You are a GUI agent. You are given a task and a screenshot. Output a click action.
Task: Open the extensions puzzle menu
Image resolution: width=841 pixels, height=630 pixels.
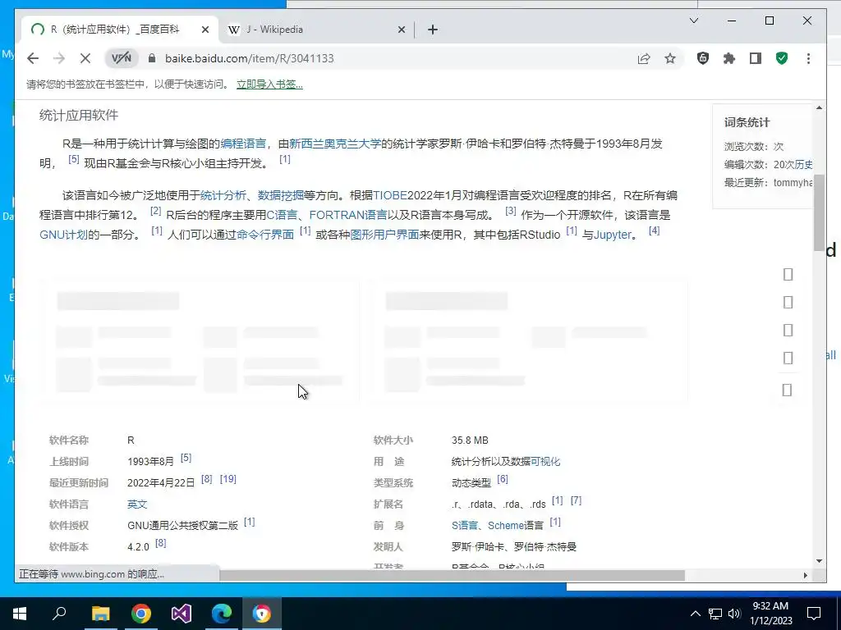click(729, 58)
